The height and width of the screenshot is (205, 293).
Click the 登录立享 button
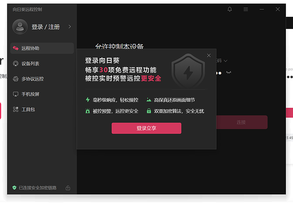point(146,128)
